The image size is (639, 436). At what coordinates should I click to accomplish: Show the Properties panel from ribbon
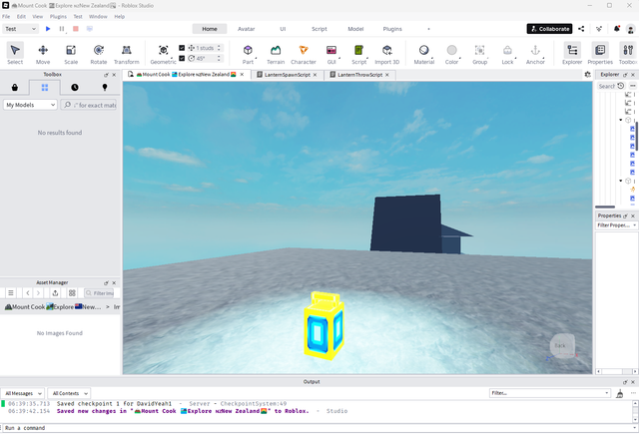pos(600,53)
